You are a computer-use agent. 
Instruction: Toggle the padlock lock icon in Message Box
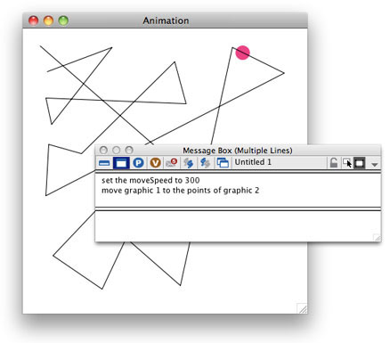click(x=334, y=162)
